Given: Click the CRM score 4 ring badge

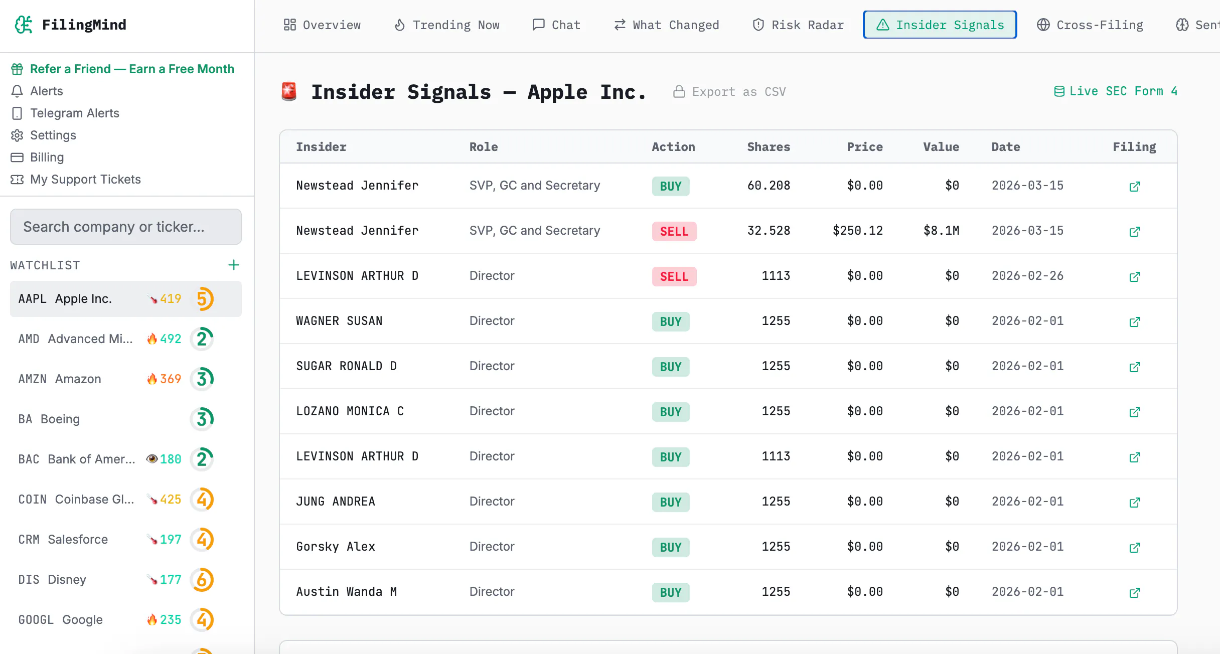Looking at the screenshot, I should 202,540.
